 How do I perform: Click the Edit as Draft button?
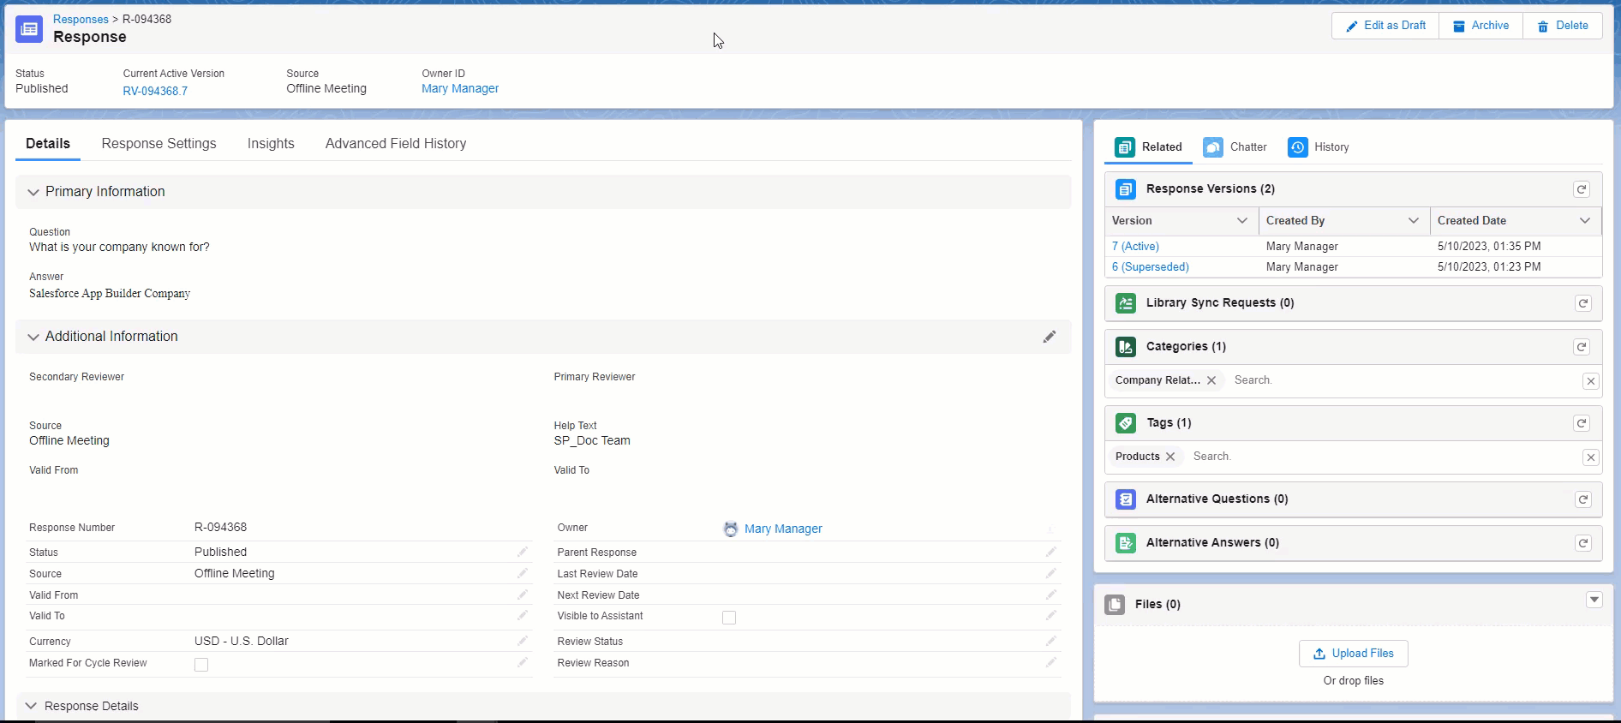1385,26
